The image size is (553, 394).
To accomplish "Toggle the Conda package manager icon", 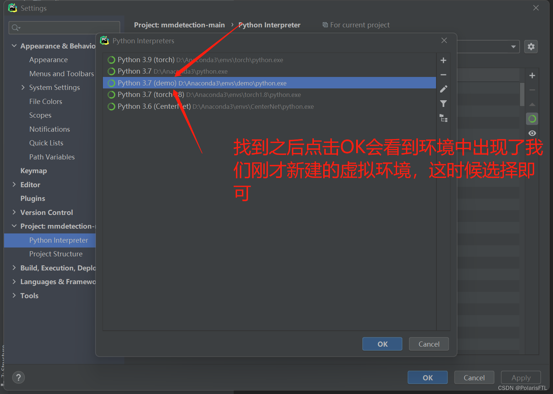I will [532, 118].
